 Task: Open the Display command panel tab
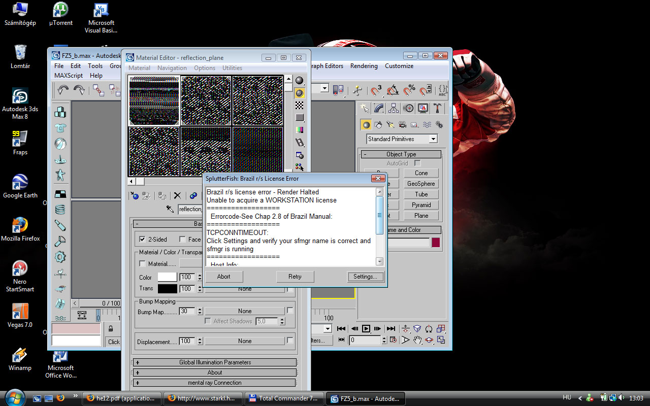tap(422, 108)
